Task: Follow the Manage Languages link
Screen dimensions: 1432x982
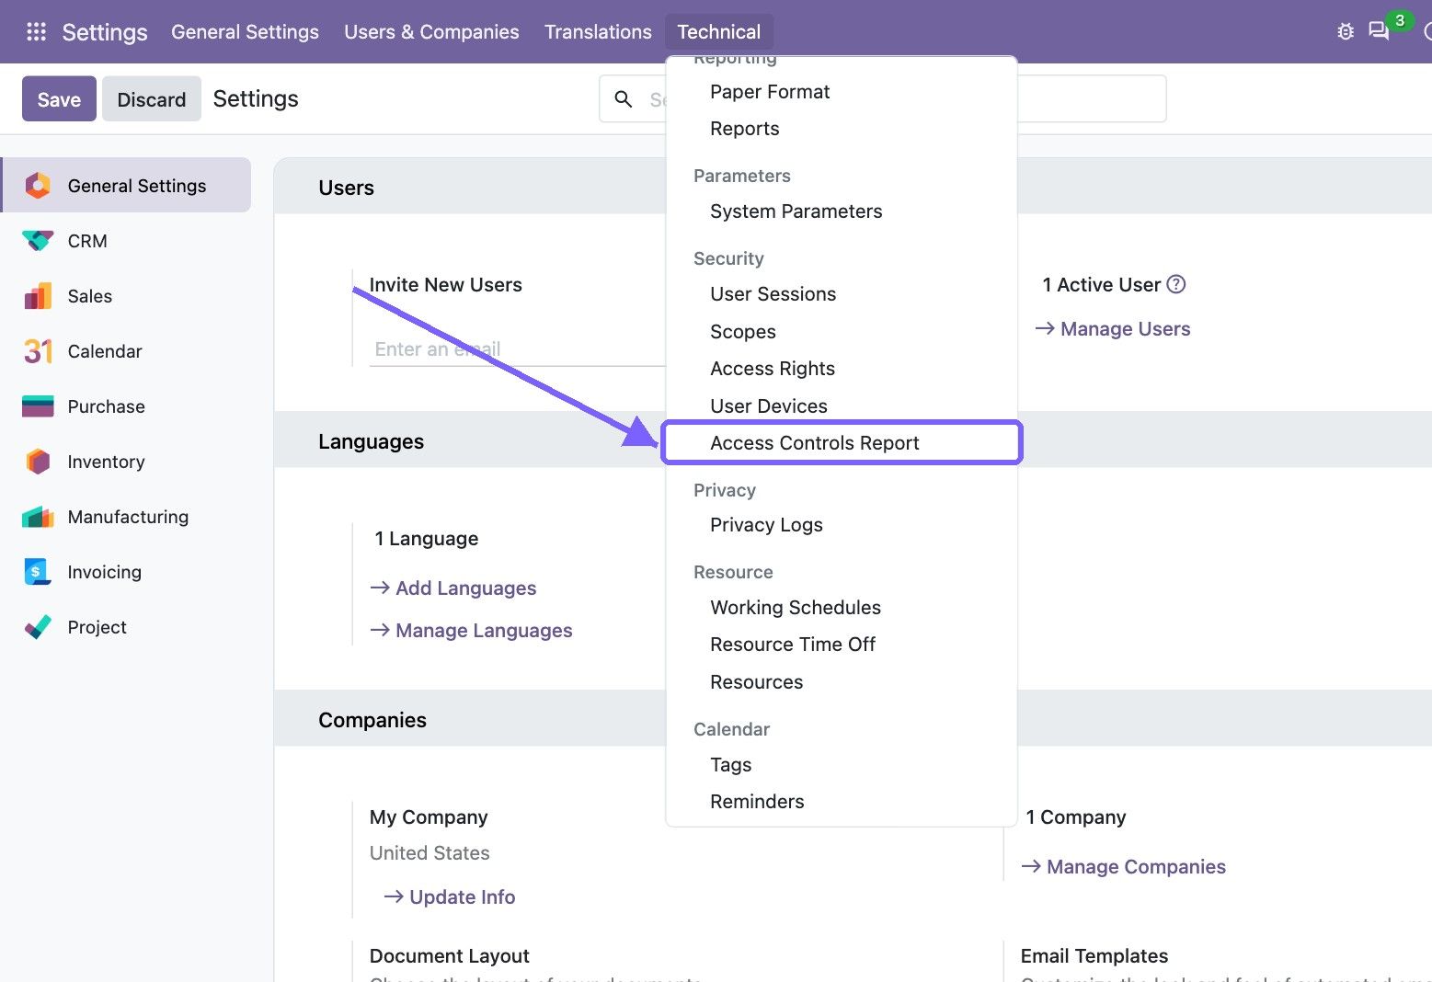Action: (x=471, y=631)
